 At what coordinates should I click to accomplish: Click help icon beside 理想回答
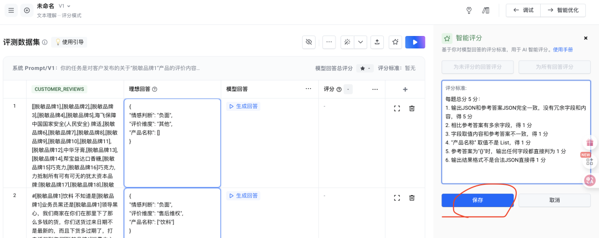155,89
